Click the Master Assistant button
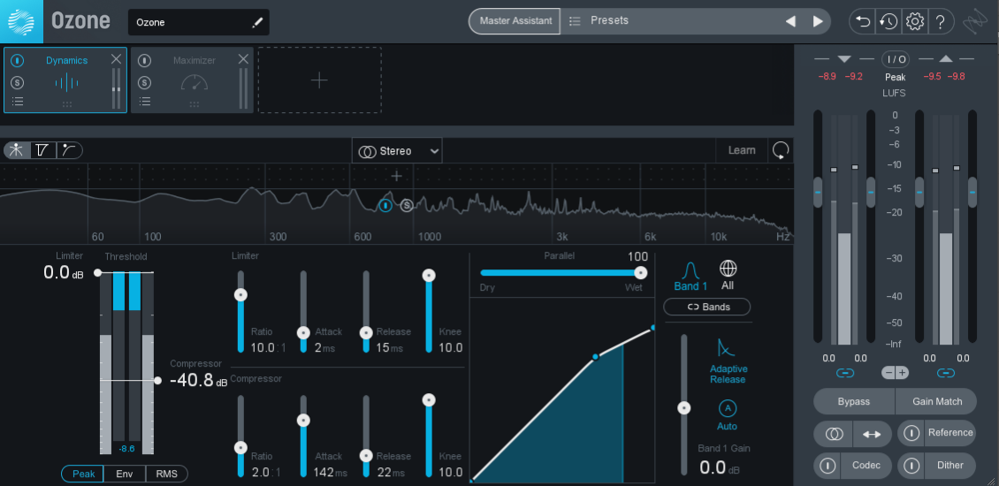The width and height of the screenshot is (999, 486). (x=515, y=21)
